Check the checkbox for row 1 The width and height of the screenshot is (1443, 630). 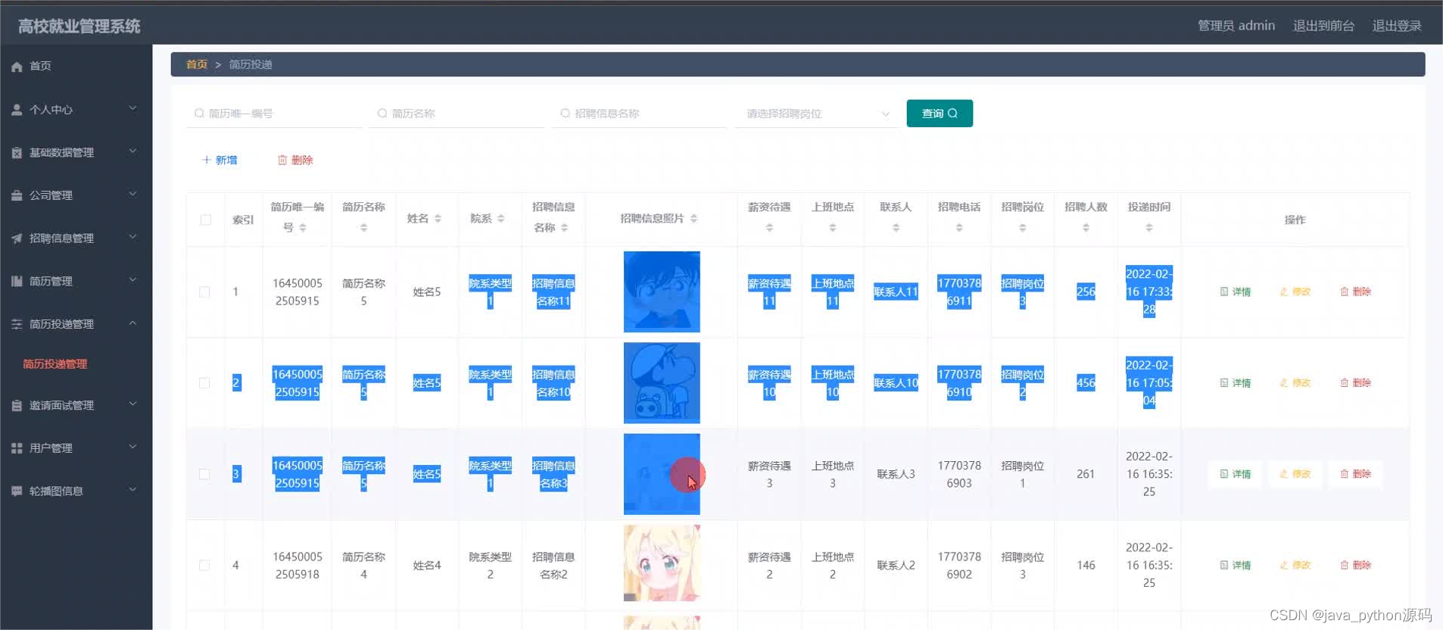click(x=204, y=292)
